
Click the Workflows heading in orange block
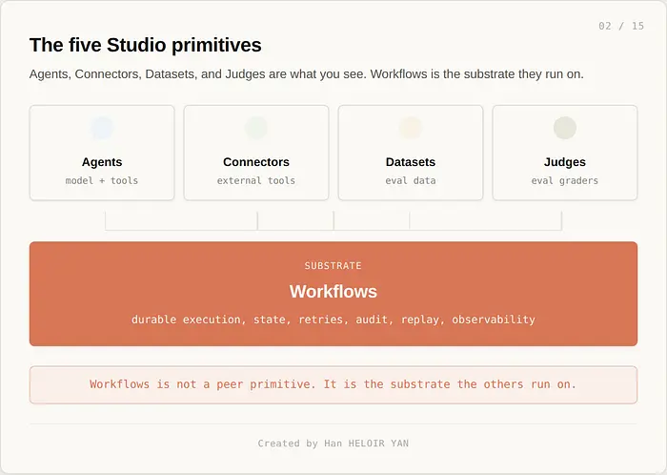[333, 292]
